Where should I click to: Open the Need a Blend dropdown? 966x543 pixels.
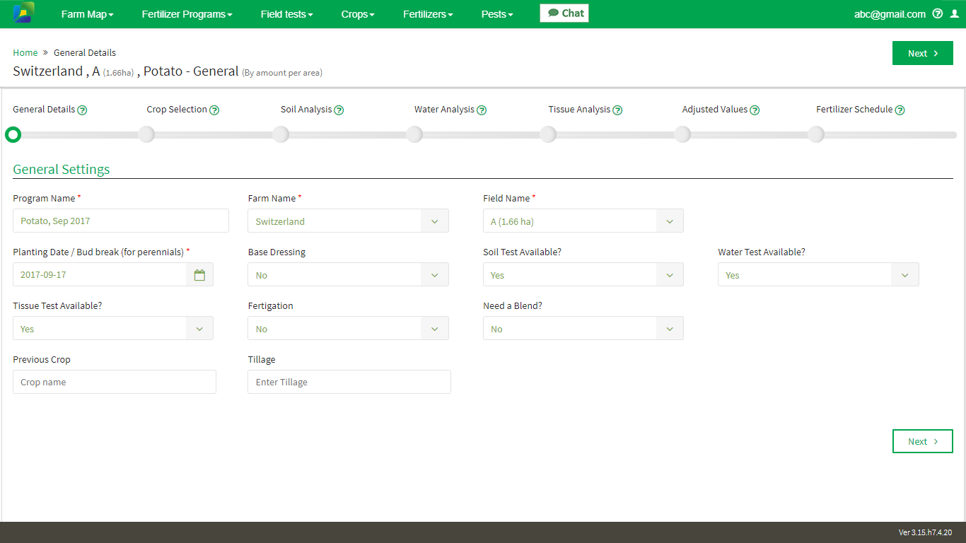tap(583, 329)
